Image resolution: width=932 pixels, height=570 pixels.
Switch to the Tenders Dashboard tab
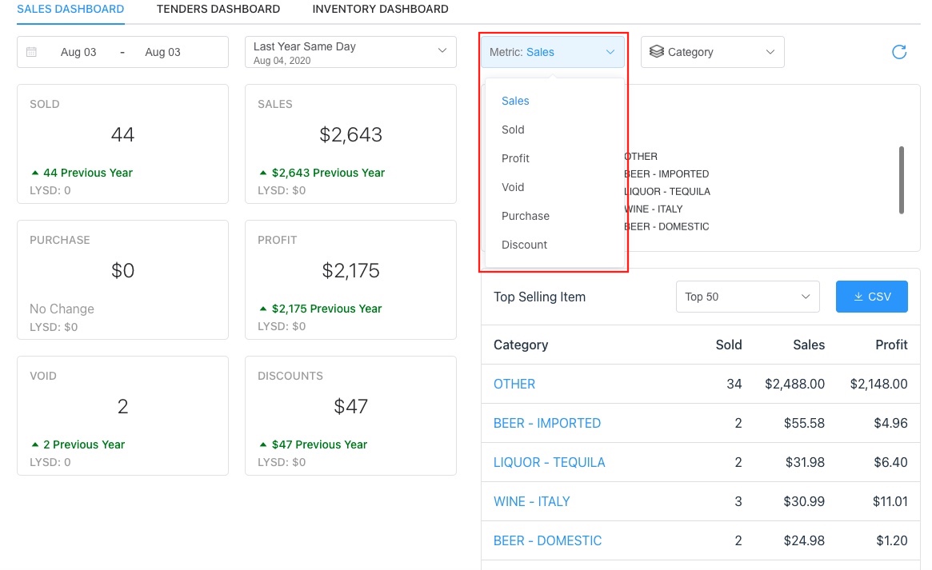(218, 10)
